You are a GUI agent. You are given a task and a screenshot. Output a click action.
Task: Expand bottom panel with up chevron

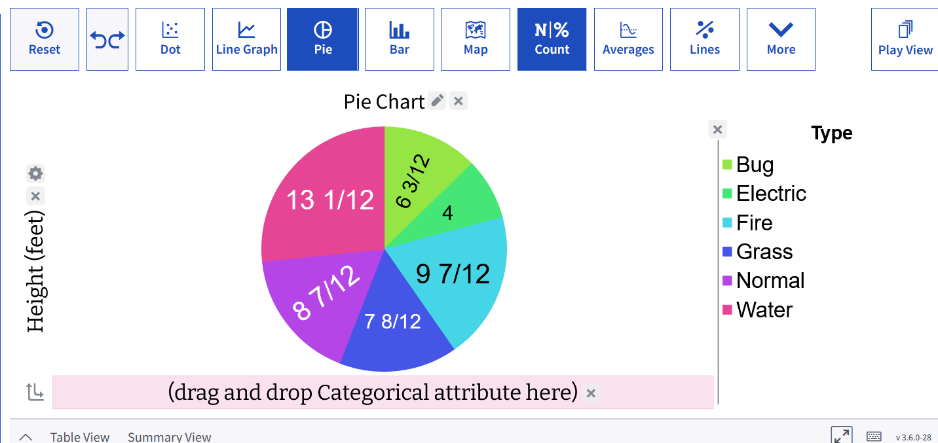pyautogui.click(x=26, y=437)
